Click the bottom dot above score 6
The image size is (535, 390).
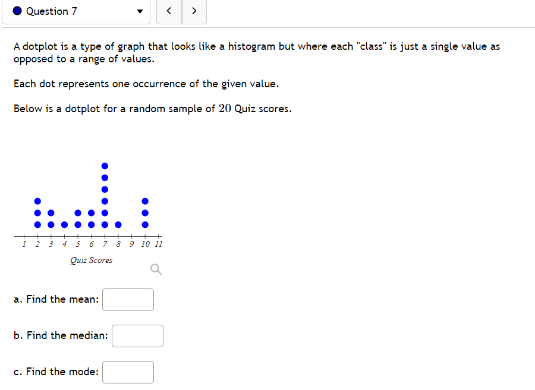pos(90,225)
